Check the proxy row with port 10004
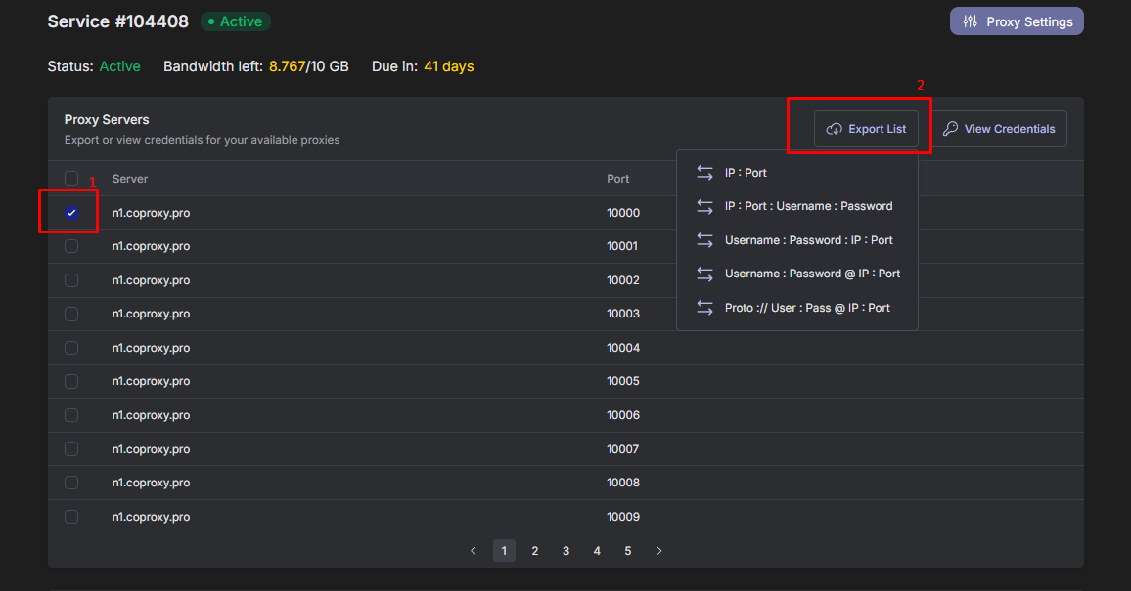This screenshot has height=591, width=1131. tap(71, 348)
